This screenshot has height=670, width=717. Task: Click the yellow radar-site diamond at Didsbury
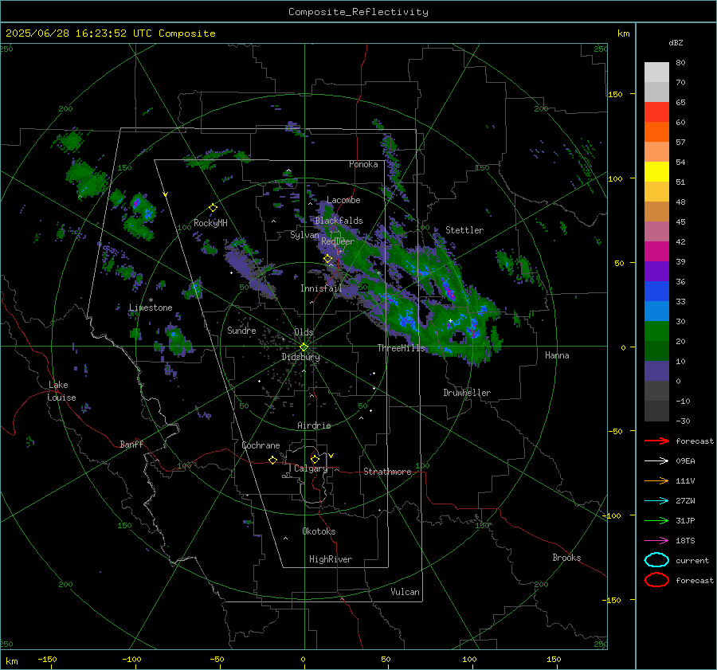point(304,347)
